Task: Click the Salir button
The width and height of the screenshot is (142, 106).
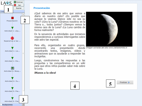Action: click(19, 5)
